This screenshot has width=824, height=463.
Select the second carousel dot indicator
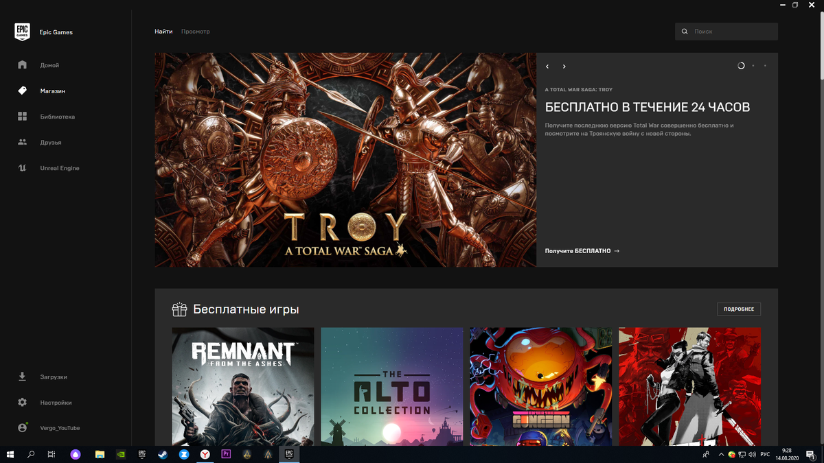(753, 66)
